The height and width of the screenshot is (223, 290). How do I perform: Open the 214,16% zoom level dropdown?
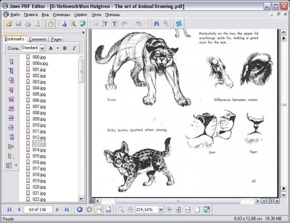pyautogui.click(x=161, y=209)
